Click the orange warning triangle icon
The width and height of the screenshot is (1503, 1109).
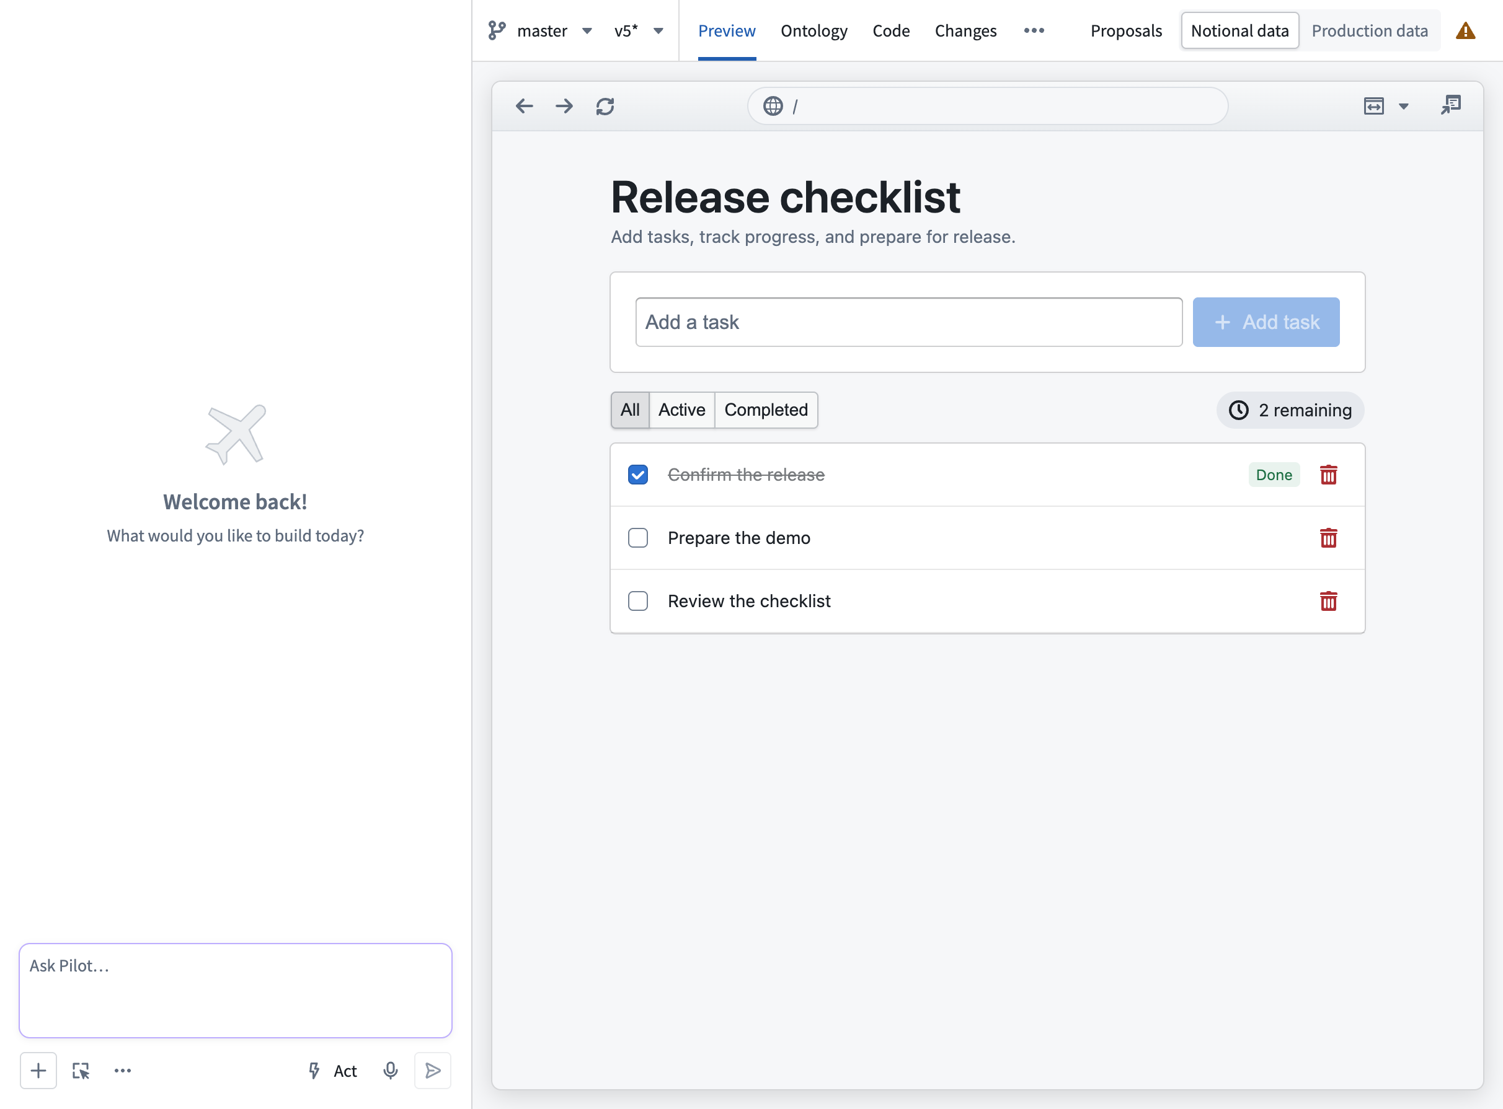[1465, 31]
